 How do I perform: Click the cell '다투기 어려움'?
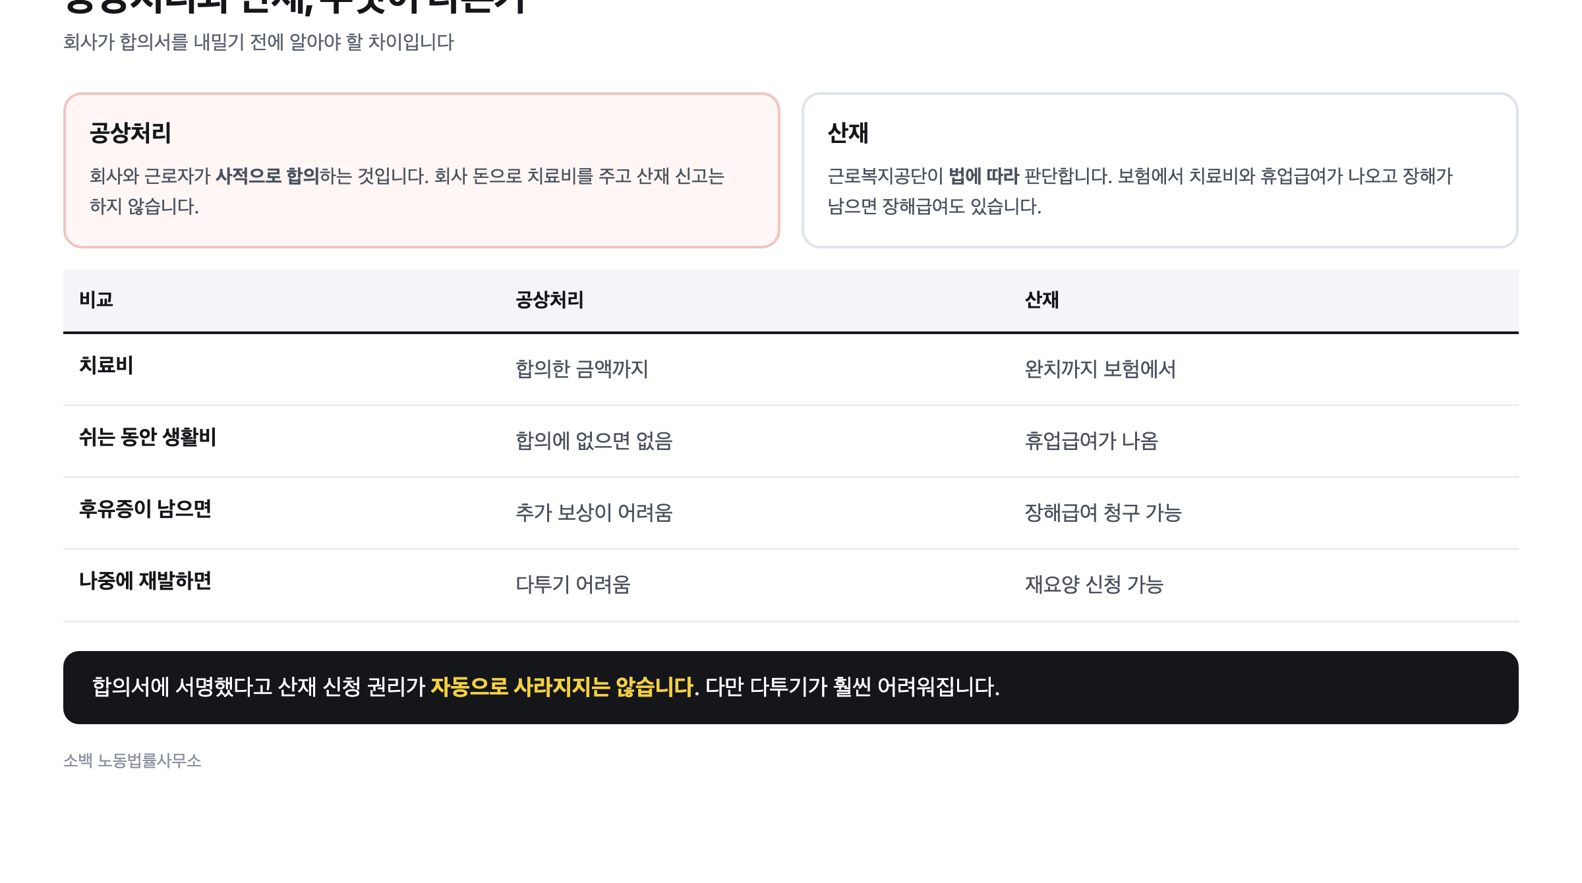coord(573,584)
